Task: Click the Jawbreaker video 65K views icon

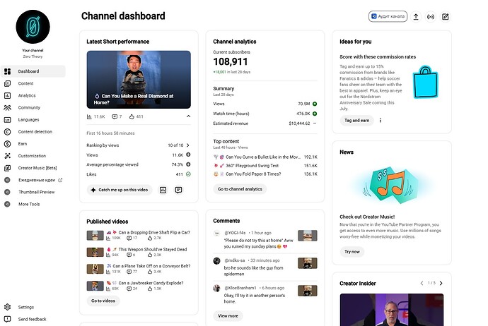Action: point(108,289)
